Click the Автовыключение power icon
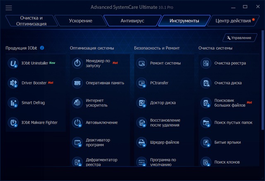This screenshot has height=181, width=265. (x=77, y=122)
